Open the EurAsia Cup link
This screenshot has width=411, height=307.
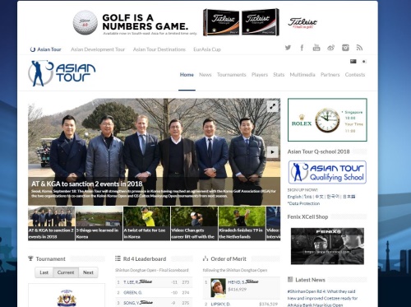point(207,49)
